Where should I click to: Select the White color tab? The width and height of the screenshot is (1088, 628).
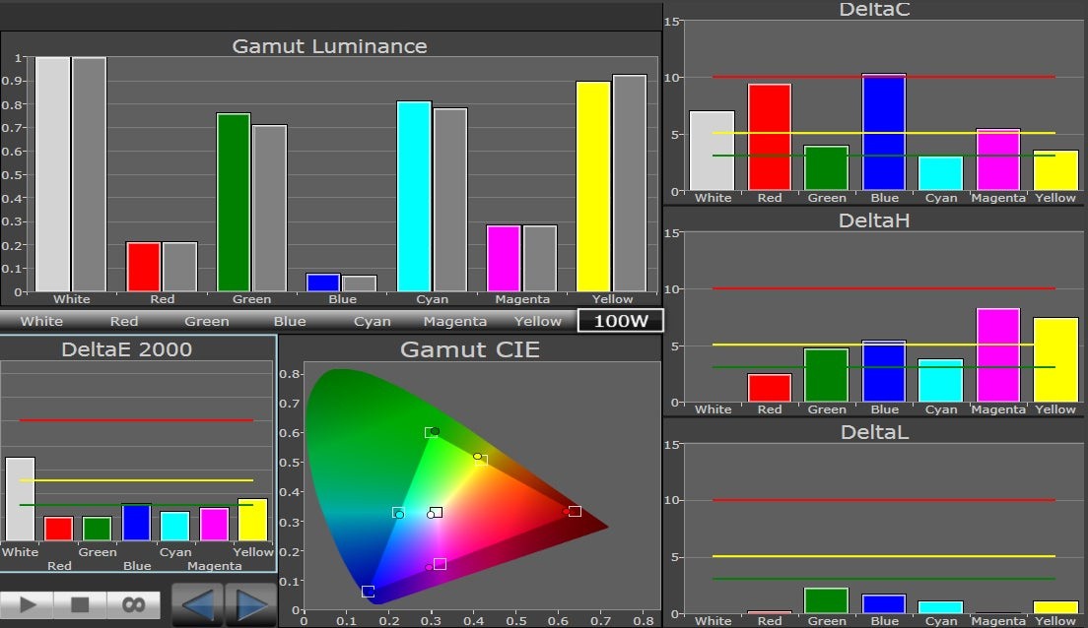click(41, 321)
